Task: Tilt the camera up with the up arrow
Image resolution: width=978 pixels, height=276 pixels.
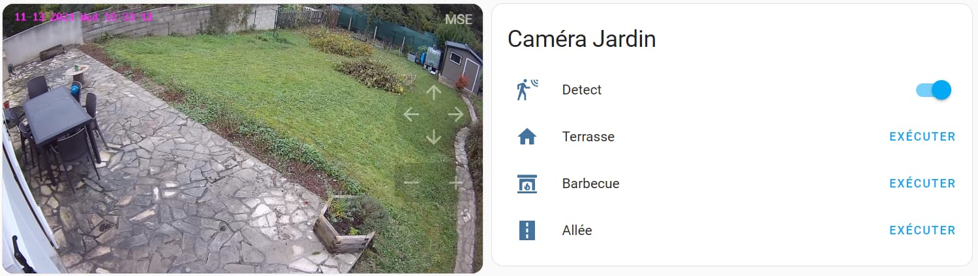Action: click(433, 92)
